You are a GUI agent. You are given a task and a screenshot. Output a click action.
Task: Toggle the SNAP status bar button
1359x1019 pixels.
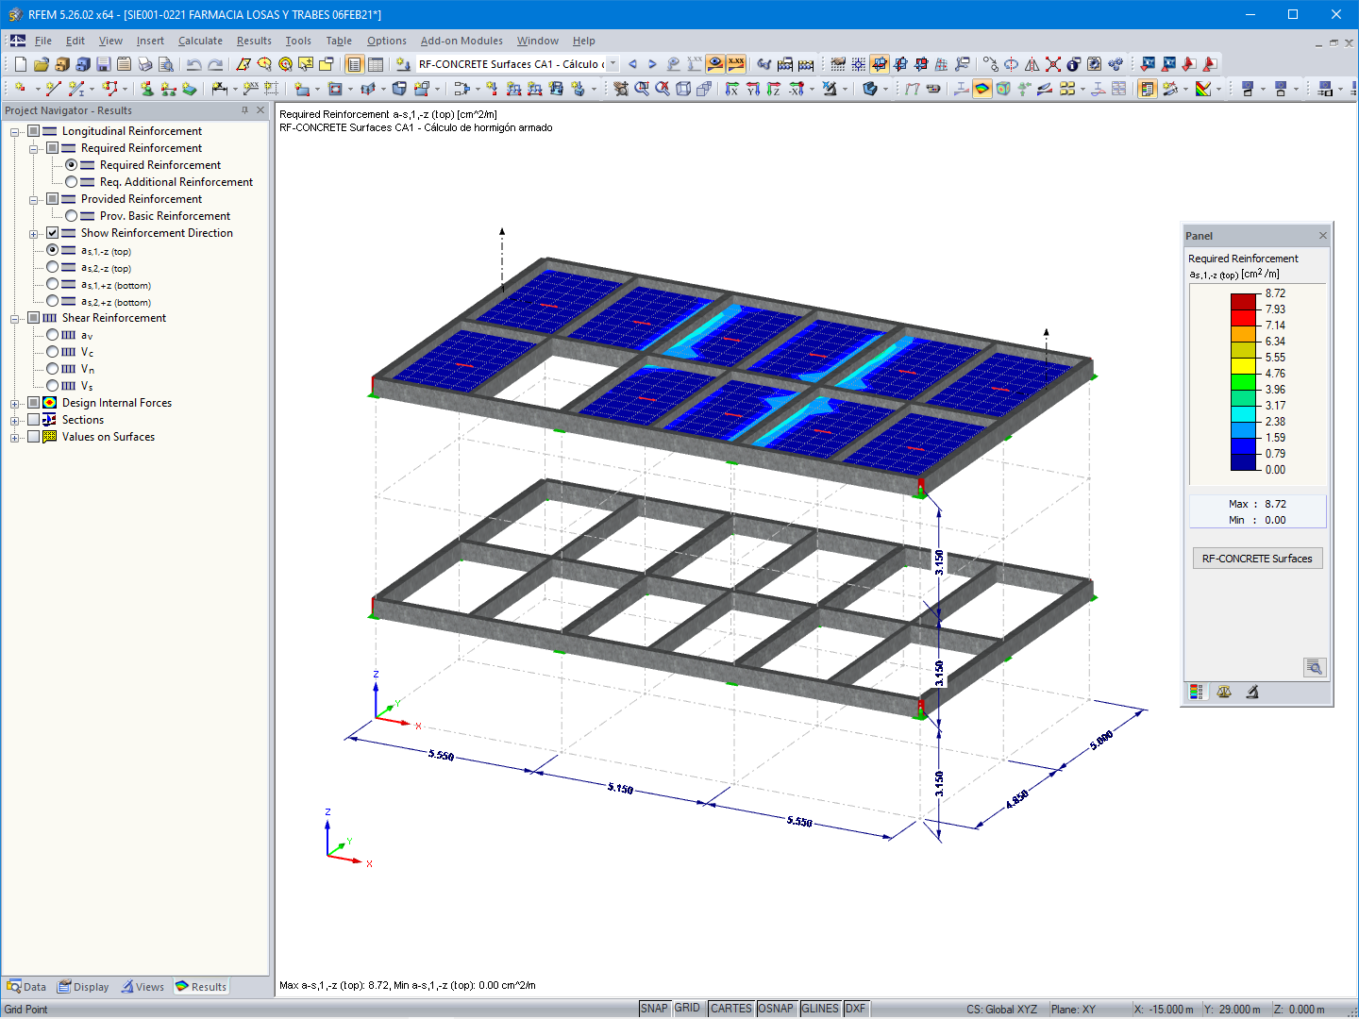pyautogui.click(x=654, y=1008)
